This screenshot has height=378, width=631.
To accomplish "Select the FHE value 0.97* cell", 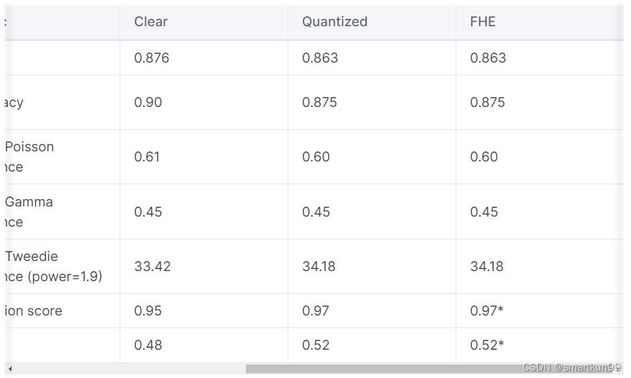I will [x=540, y=311].
